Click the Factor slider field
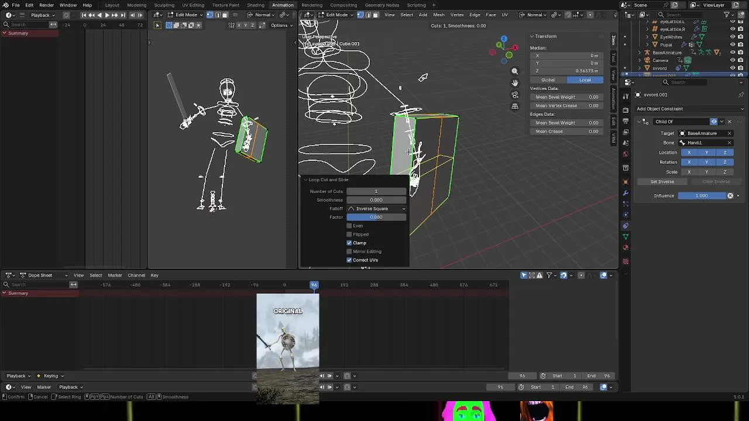 376,218
